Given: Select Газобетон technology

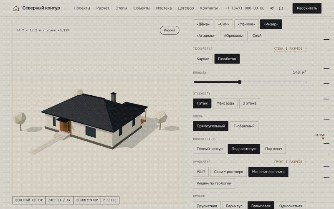Looking at the screenshot, I should pos(227,59).
